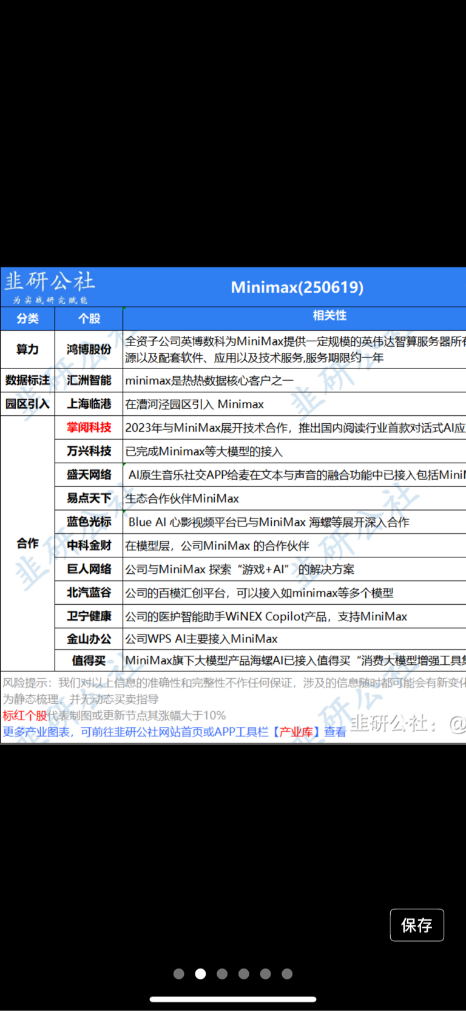The width and height of the screenshot is (466, 1011).
Task: Tap text 在模型层，公司MiniMax 的合作伙伴
Action: pos(217,546)
